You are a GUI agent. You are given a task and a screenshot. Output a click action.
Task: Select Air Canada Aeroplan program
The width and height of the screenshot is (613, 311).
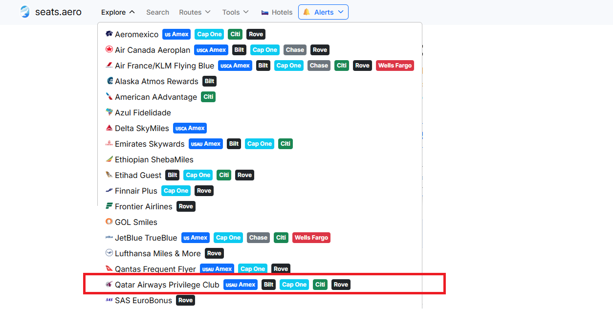point(152,50)
